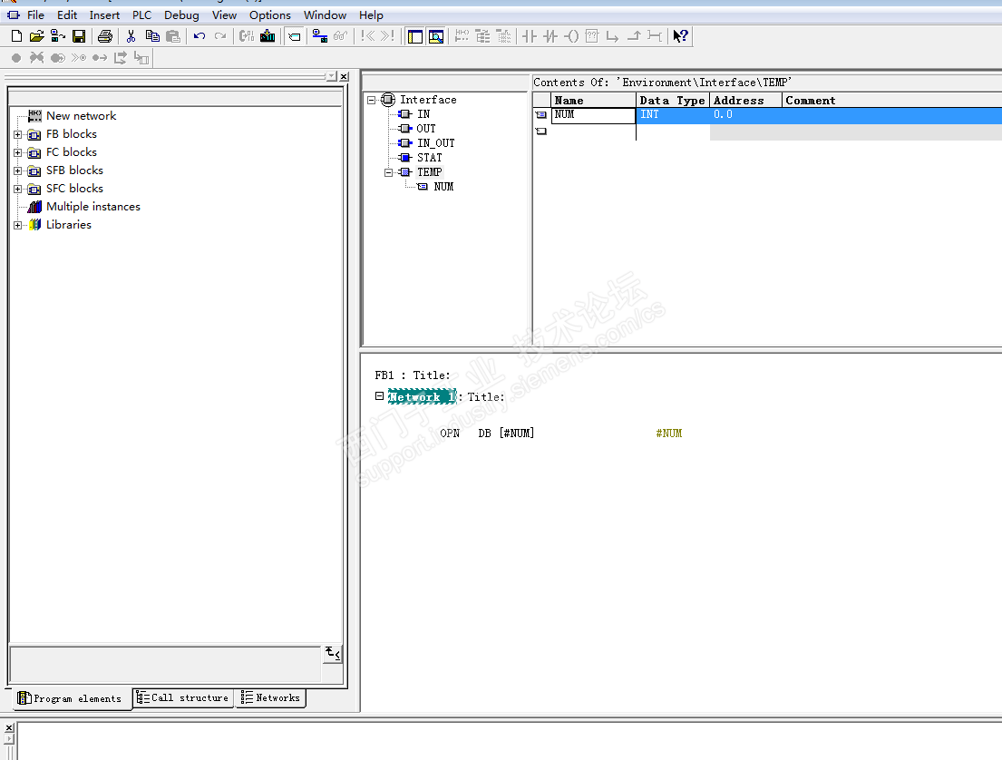Click the Download to PLC icon

pyautogui.click(x=268, y=36)
